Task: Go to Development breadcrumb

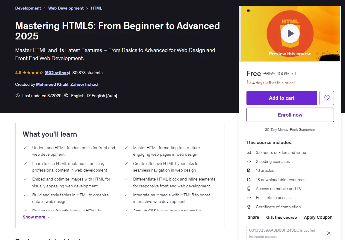Action: (28, 8)
